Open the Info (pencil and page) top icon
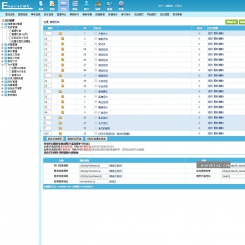 tap(52, 5)
